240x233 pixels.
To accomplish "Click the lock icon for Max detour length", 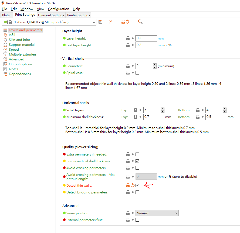I will click(128, 177).
